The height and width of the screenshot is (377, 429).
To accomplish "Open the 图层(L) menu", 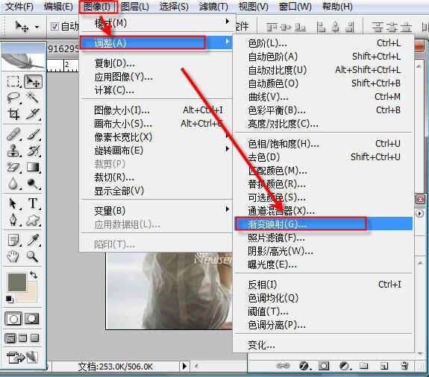I will pos(135,7).
